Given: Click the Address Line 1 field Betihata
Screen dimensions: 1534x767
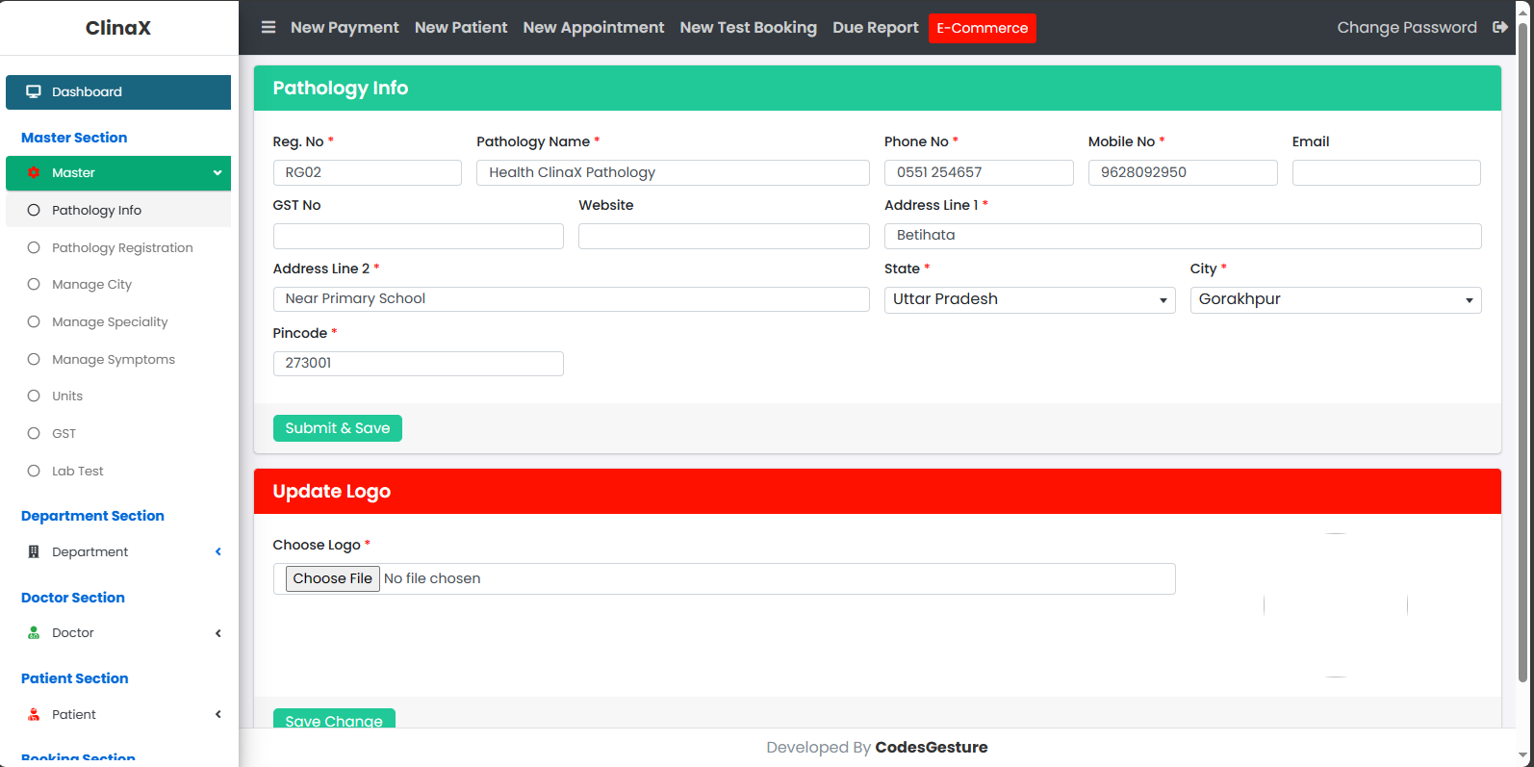Looking at the screenshot, I should click(1183, 237).
